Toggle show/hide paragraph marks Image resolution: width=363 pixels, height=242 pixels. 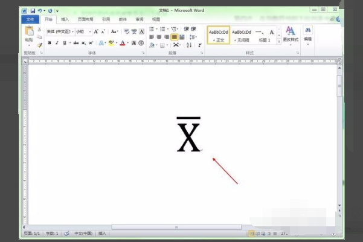[200, 45]
